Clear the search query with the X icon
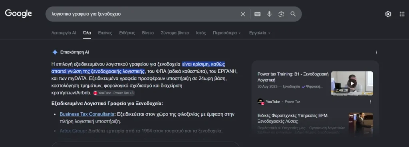 pyautogui.click(x=243, y=14)
